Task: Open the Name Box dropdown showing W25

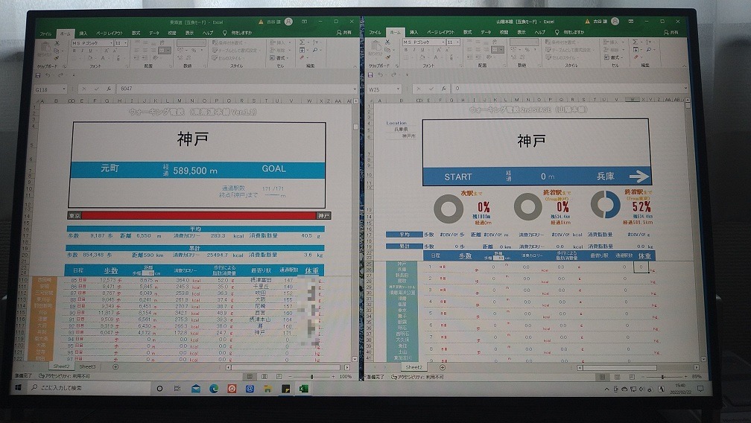Action: tap(398, 89)
